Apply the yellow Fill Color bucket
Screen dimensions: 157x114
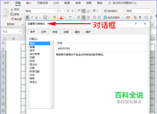54,18
